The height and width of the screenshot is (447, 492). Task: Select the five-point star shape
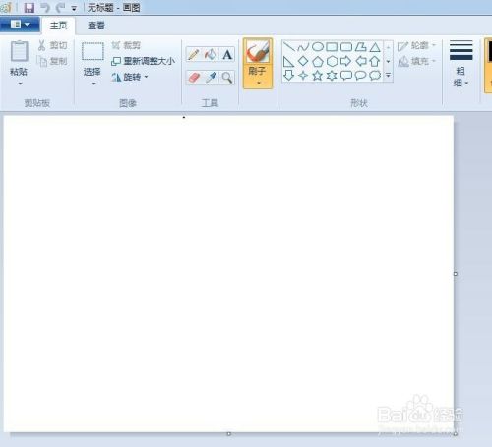point(317,76)
